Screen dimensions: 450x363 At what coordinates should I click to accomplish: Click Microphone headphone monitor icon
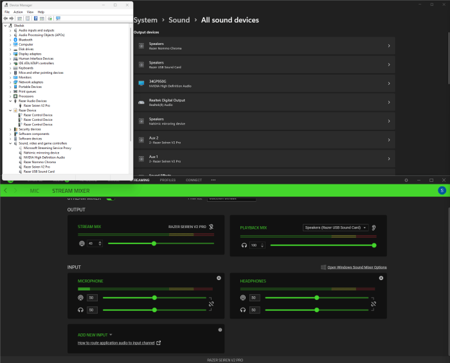pos(80,310)
